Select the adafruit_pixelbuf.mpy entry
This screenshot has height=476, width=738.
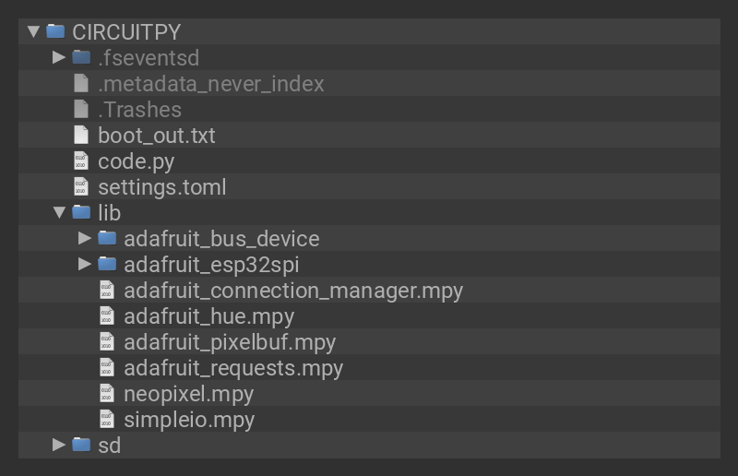tap(230, 342)
